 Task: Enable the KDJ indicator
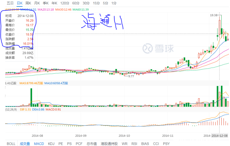[51, 143]
